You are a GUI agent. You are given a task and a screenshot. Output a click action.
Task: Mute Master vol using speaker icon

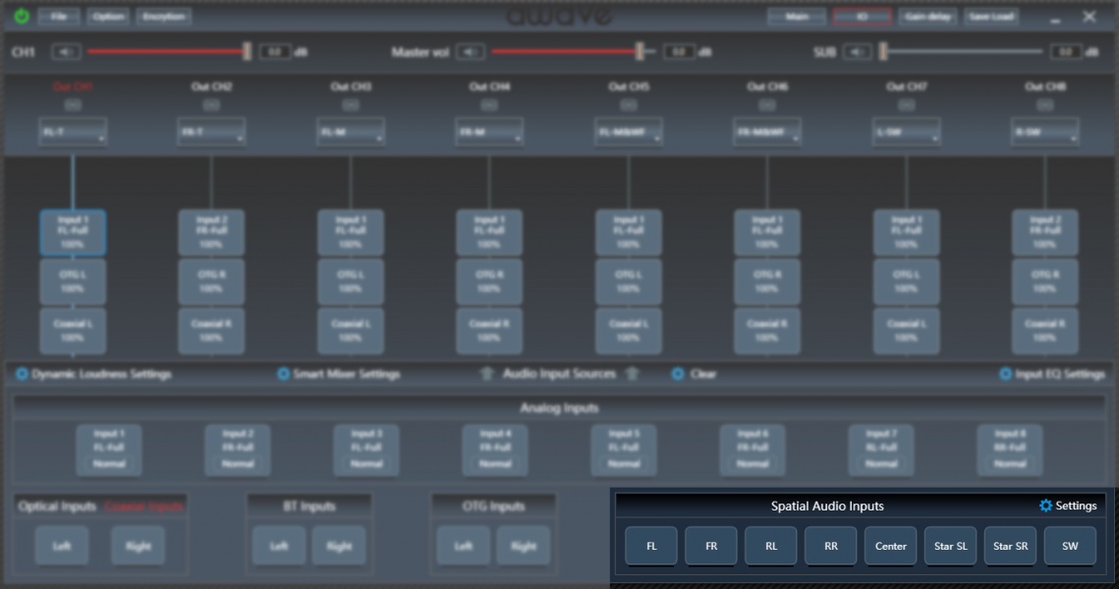[470, 52]
